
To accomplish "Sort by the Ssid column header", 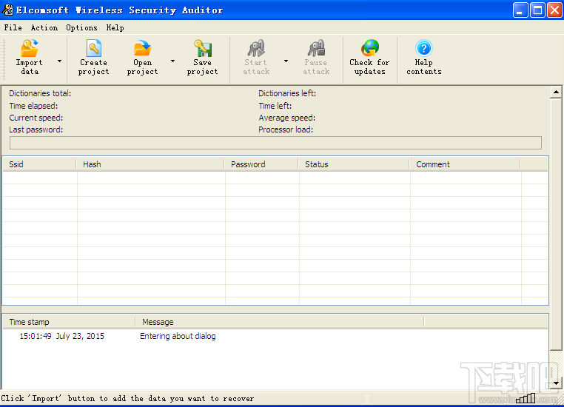I will tap(38, 164).
